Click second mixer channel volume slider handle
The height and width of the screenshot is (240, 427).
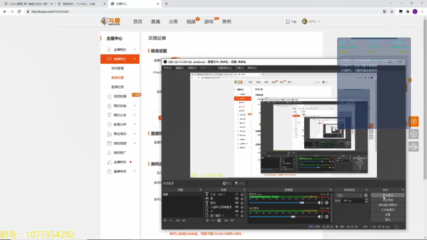coord(293,217)
